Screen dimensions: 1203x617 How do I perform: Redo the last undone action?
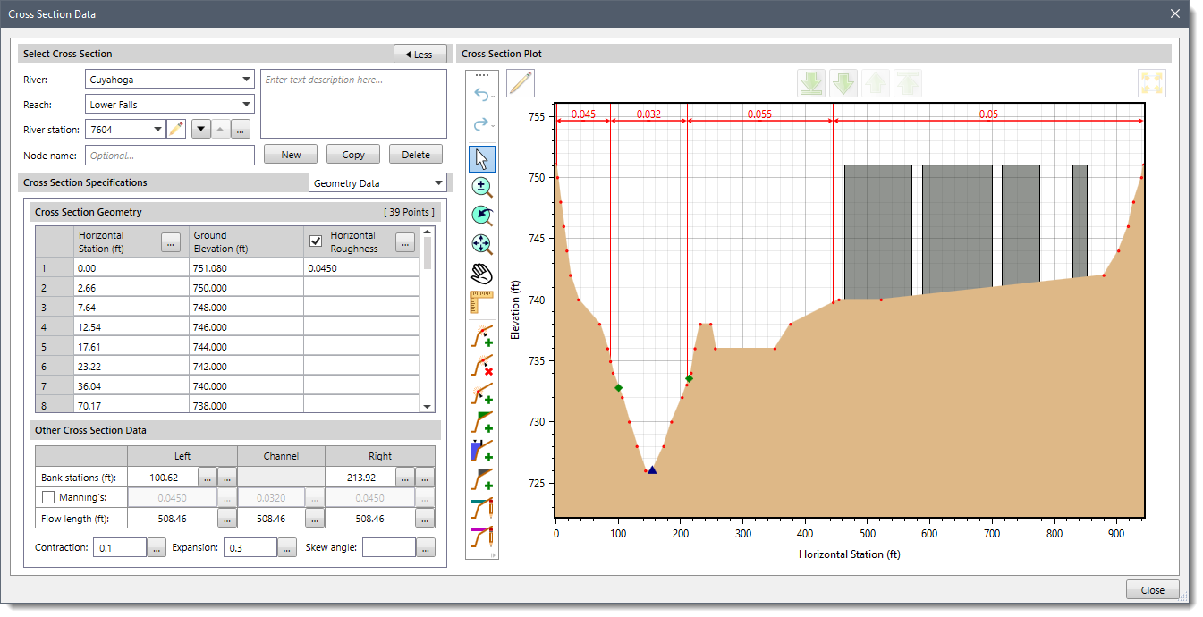coord(481,125)
